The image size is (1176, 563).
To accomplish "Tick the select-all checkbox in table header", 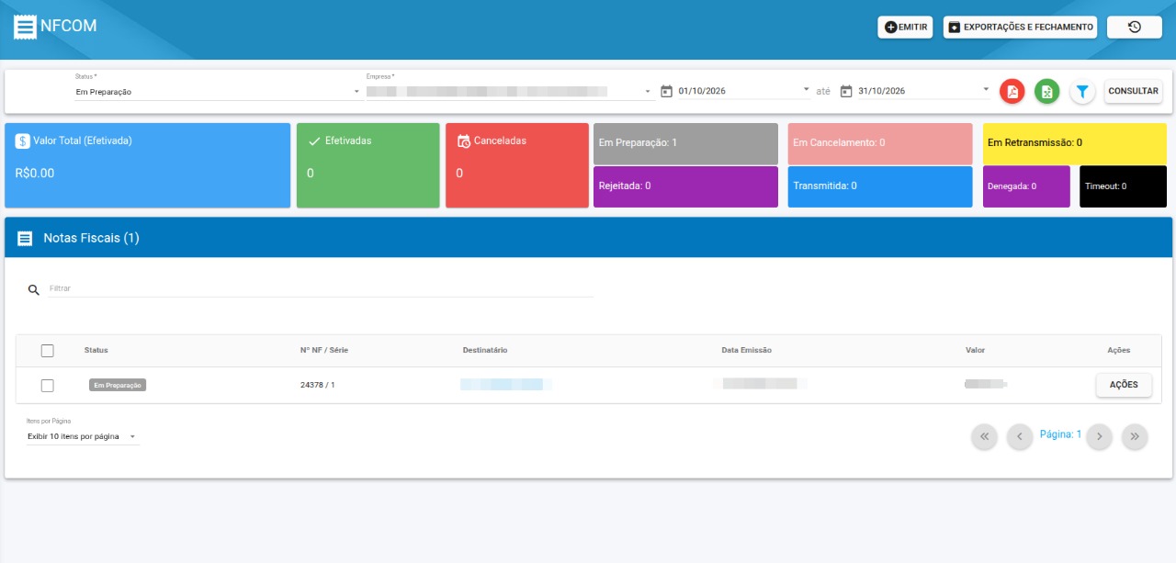I will click(x=48, y=350).
